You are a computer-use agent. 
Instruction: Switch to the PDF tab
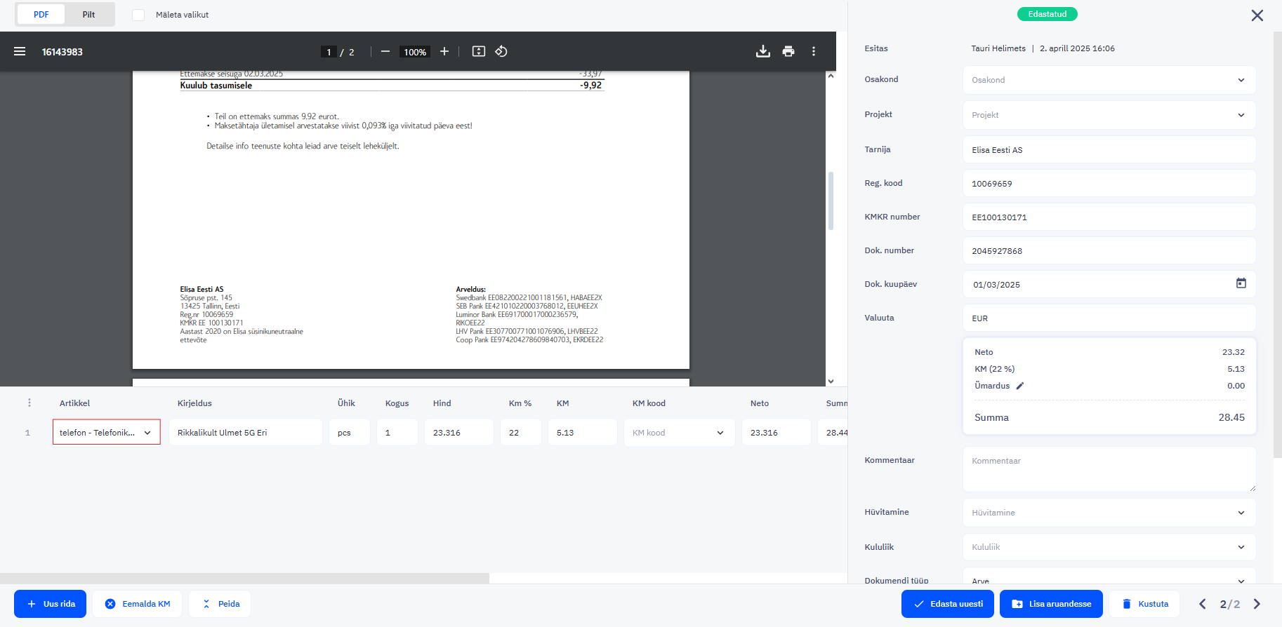click(41, 14)
